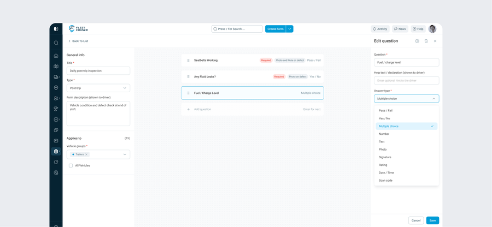
Task: Click the Question field Fuel / charge level
Action: pyautogui.click(x=406, y=62)
